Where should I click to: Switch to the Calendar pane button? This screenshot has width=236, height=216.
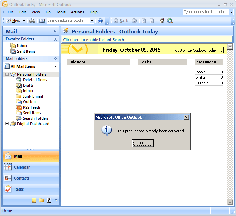coord(31,167)
